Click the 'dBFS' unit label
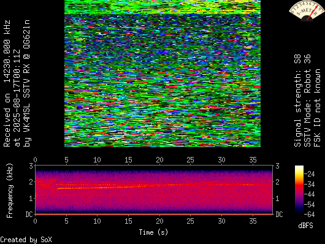This screenshot has height=244, width=325. 305,226
